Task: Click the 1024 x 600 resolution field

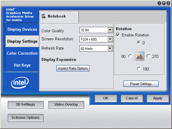Action: 96,39
